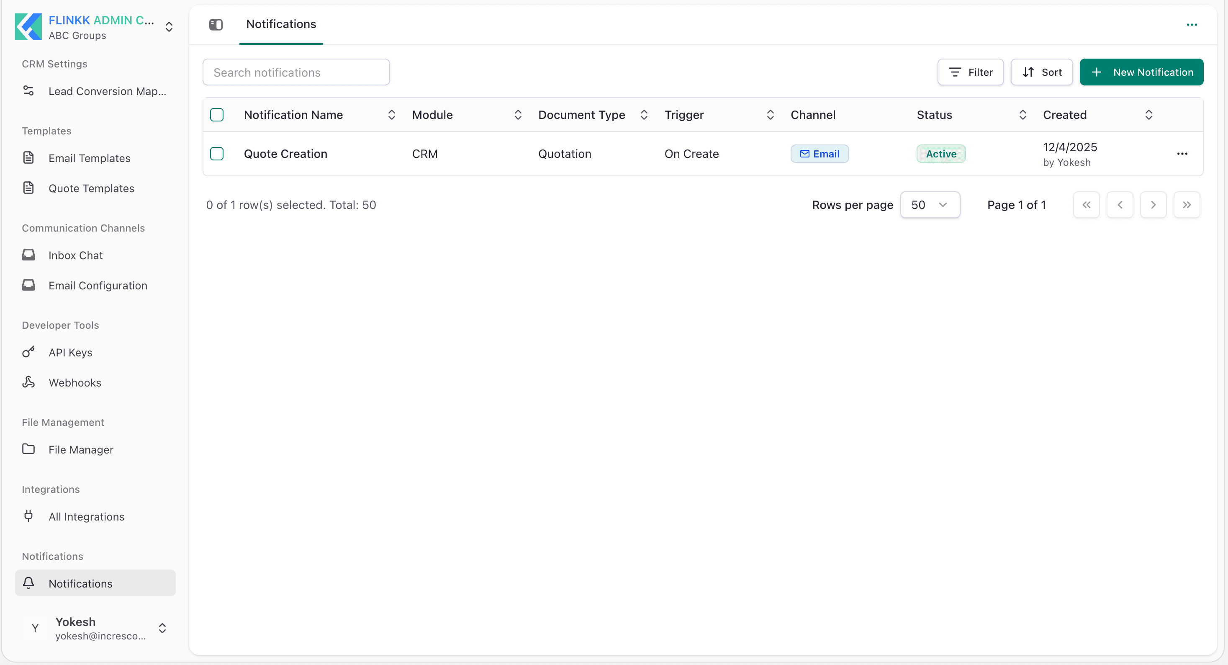Click the On Create trigger cell
1228x665 pixels.
coord(691,154)
